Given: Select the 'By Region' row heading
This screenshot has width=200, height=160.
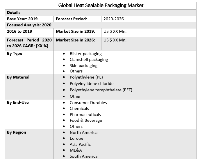Looking at the screenshot, I should click(x=17, y=132).
